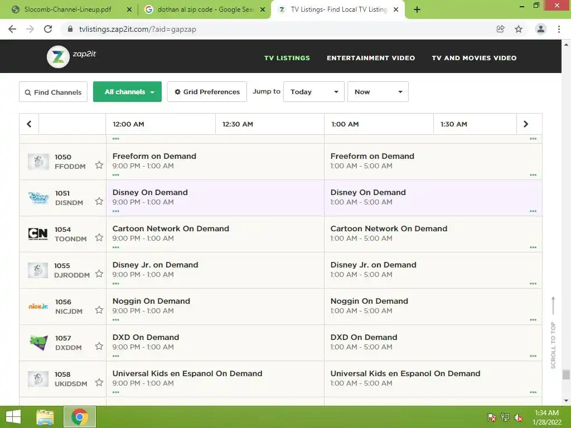Open the Disney XD logo for 1057
The height and width of the screenshot is (428, 571).
(x=38, y=343)
